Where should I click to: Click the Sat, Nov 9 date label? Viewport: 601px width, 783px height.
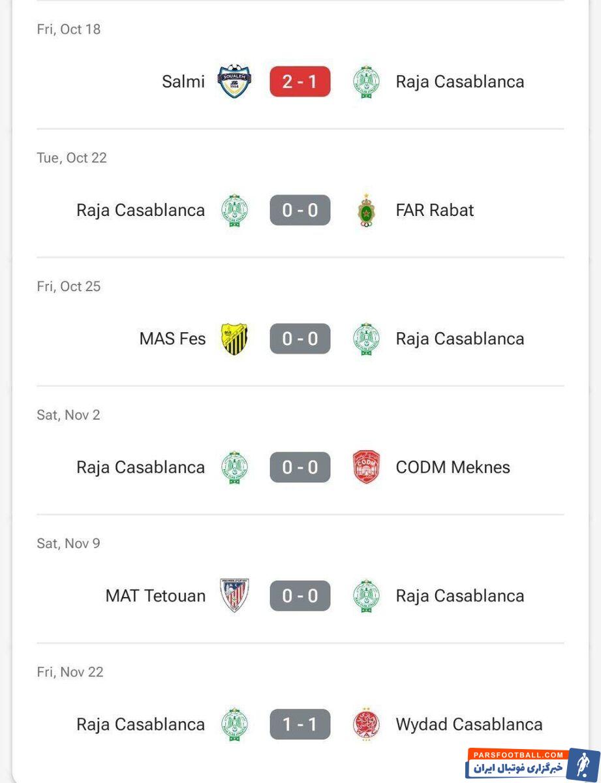(x=69, y=544)
